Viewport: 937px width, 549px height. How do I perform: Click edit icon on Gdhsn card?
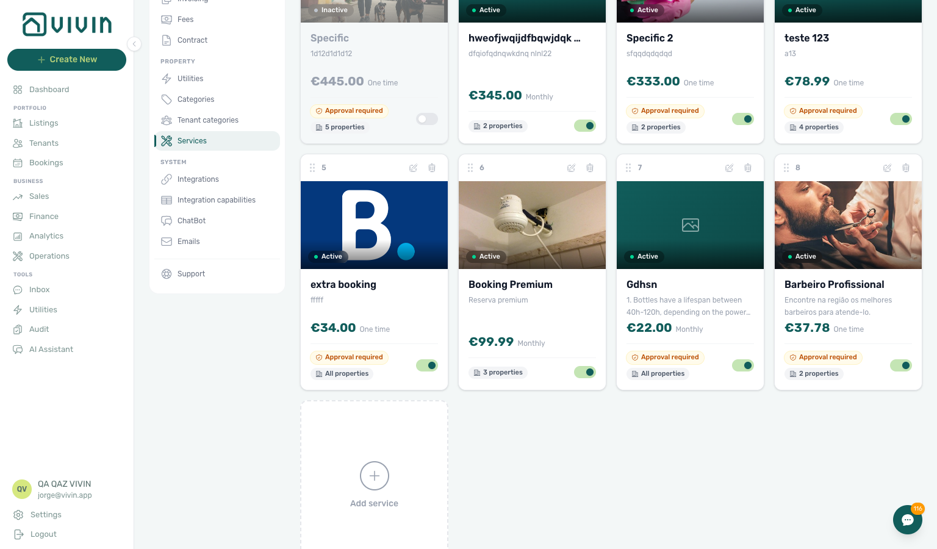(729, 168)
